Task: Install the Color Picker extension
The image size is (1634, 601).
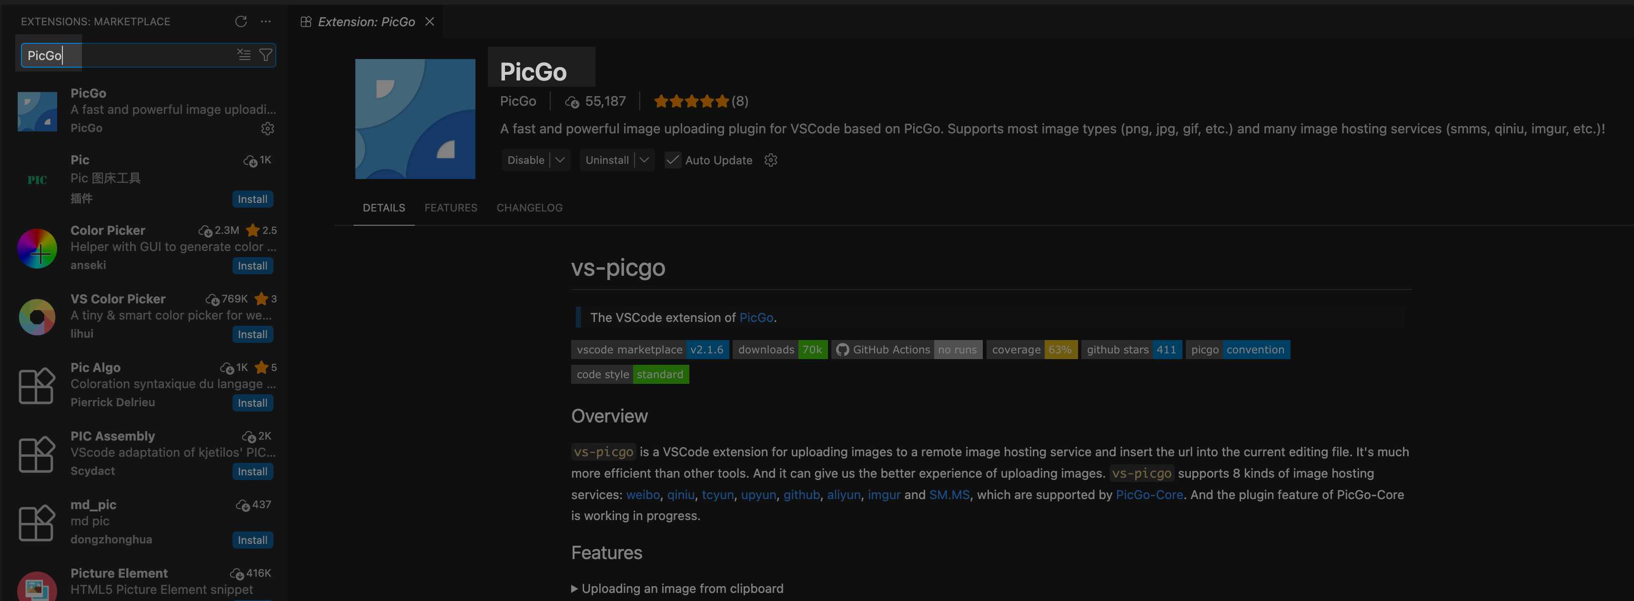Action: point(252,266)
